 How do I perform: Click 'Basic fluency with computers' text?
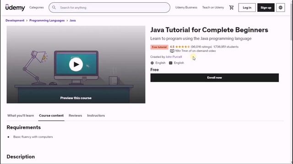point(33,137)
